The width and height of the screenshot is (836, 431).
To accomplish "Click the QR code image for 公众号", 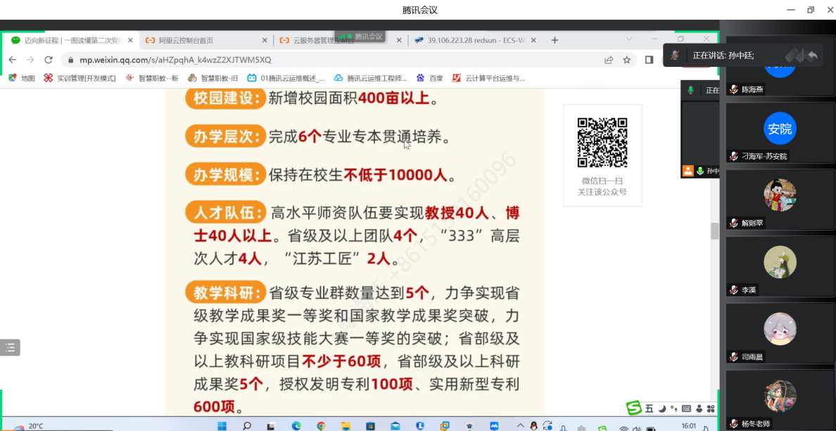I will [x=602, y=143].
